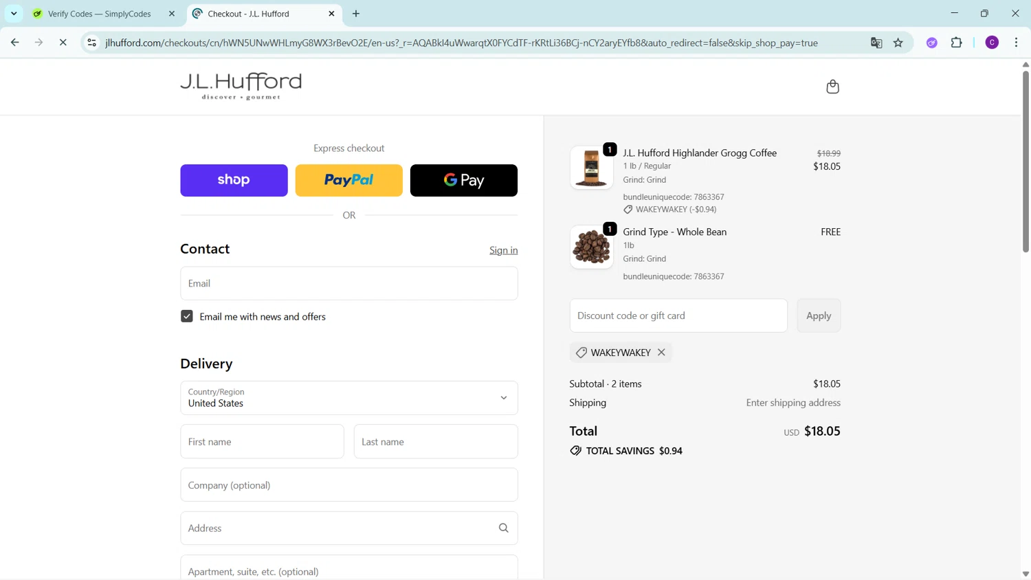Close the Checkout J.L. Hufford tab

[x=331, y=14]
